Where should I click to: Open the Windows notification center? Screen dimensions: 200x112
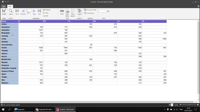pos(196,110)
